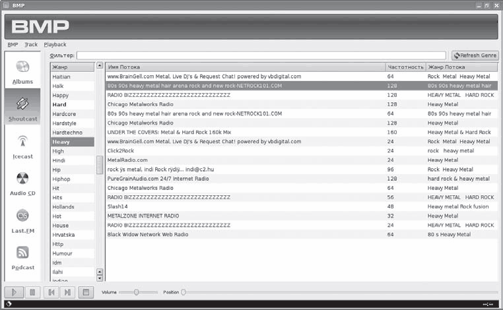Switch to Icecast streams

[22, 146]
